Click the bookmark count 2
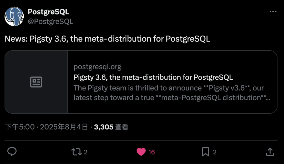 (x=215, y=152)
